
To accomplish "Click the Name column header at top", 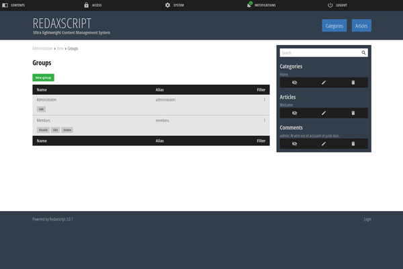I will [x=42, y=90].
